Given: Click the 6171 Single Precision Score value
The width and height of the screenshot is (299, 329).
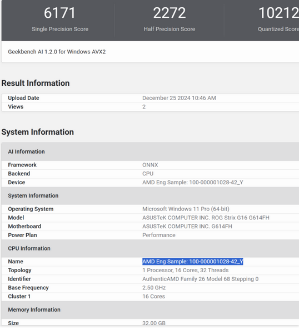Looking at the screenshot, I should click(59, 13).
